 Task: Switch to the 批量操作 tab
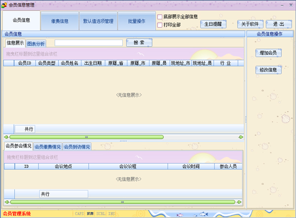pyautogui.click(x=137, y=21)
